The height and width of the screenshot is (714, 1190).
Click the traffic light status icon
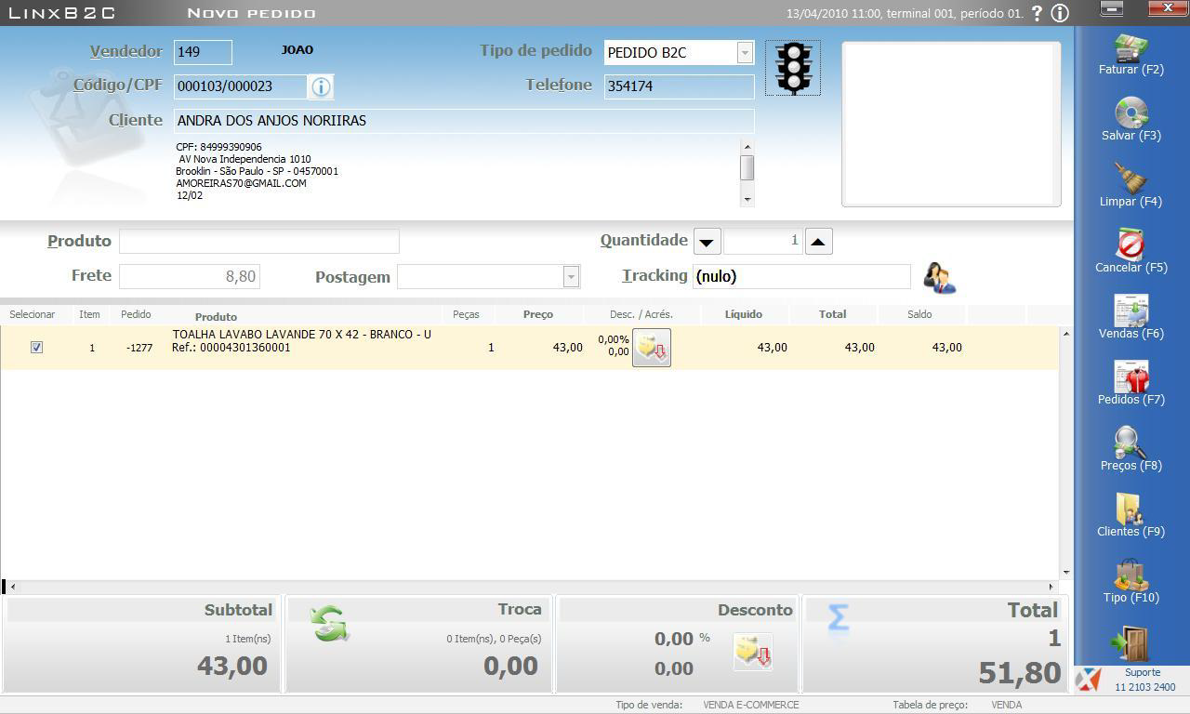793,68
